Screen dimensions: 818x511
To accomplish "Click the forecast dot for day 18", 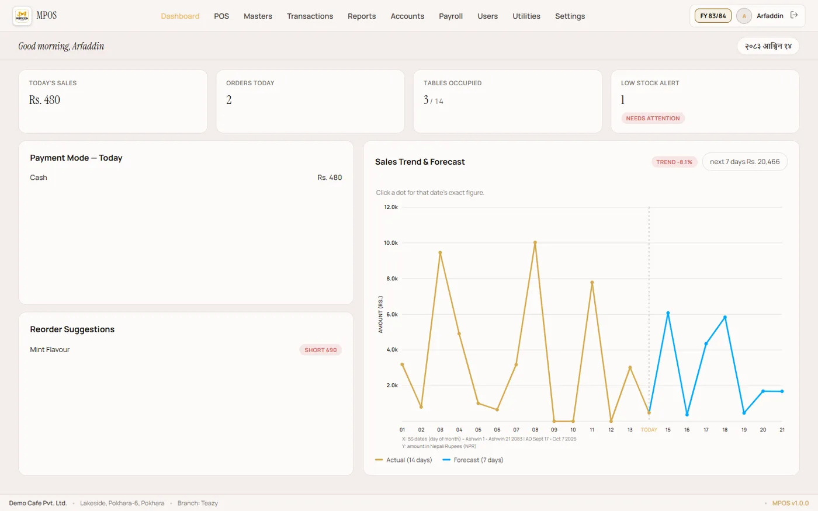I will tap(725, 317).
